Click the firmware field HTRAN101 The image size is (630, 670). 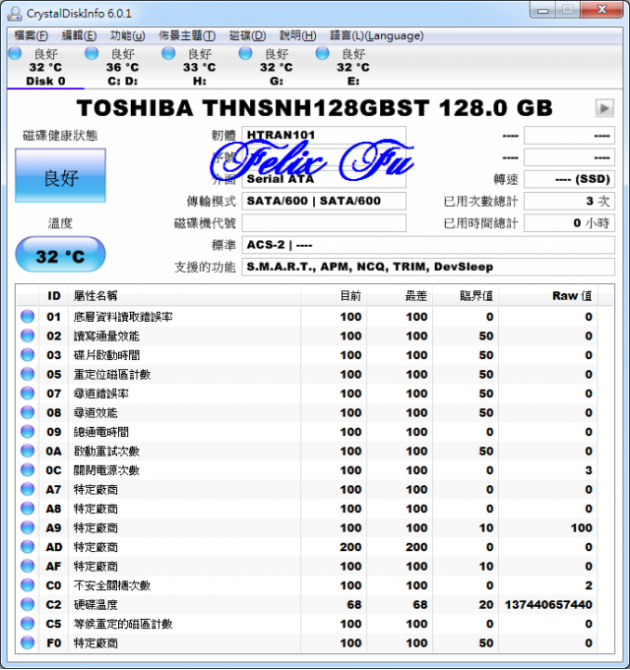324,135
